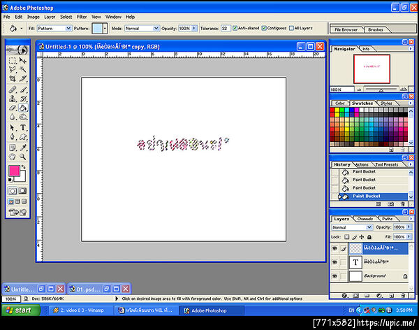Select the Hand tool
This screenshot has width=419, height=330.
pos(13,157)
